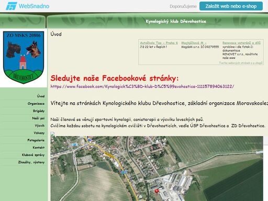Open Klubové zprávy menu item
Image resolution: width=268 pixels, height=201 pixels.
(33, 155)
